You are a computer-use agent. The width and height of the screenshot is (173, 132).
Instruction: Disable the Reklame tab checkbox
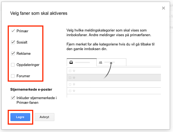[13, 53]
